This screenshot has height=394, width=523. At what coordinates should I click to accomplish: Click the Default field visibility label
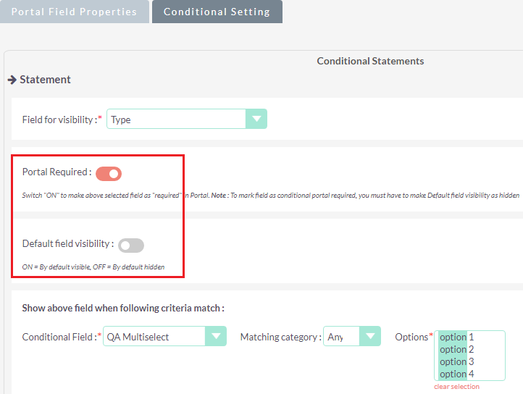[67, 244]
